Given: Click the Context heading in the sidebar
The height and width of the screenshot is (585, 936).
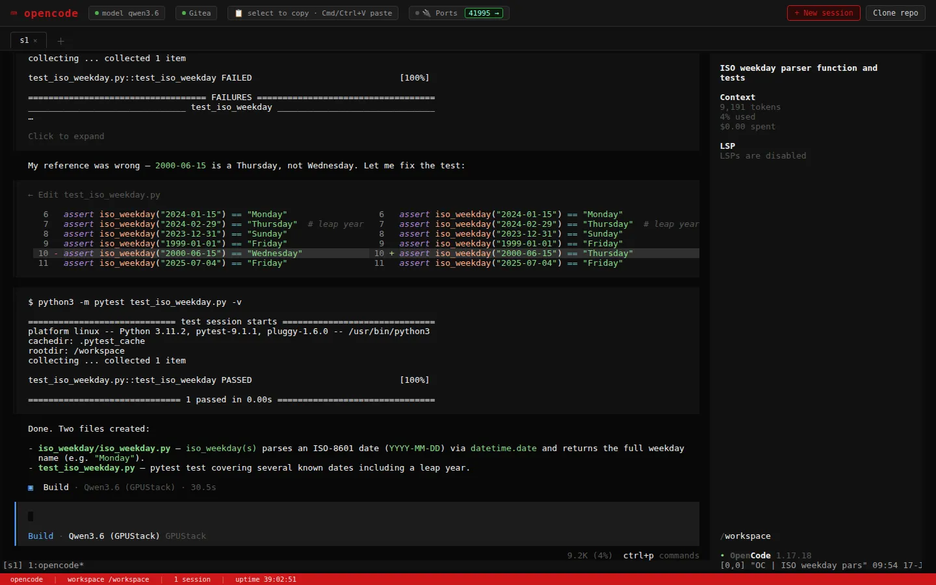Looking at the screenshot, I should pos(737,97).
